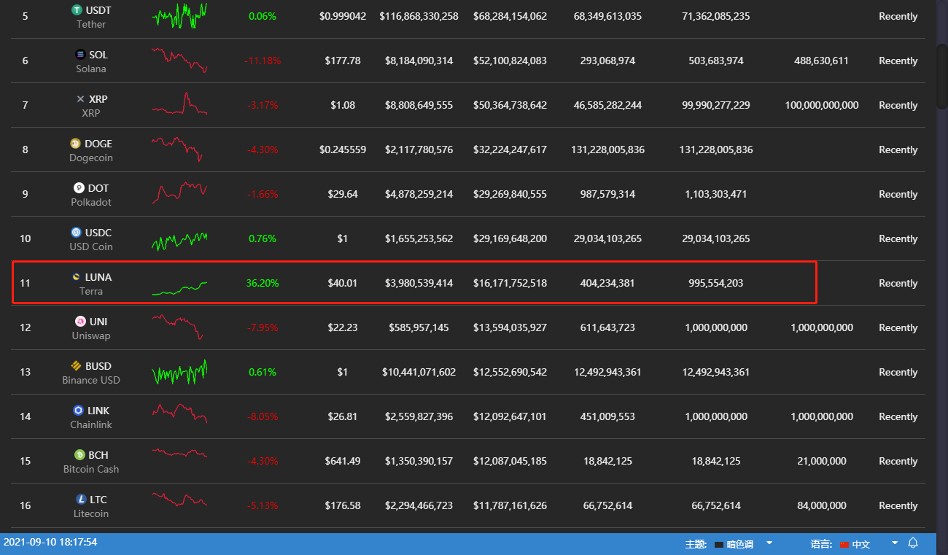Click the Bitcoin Cash BCH icon

(x=79, y=455)
